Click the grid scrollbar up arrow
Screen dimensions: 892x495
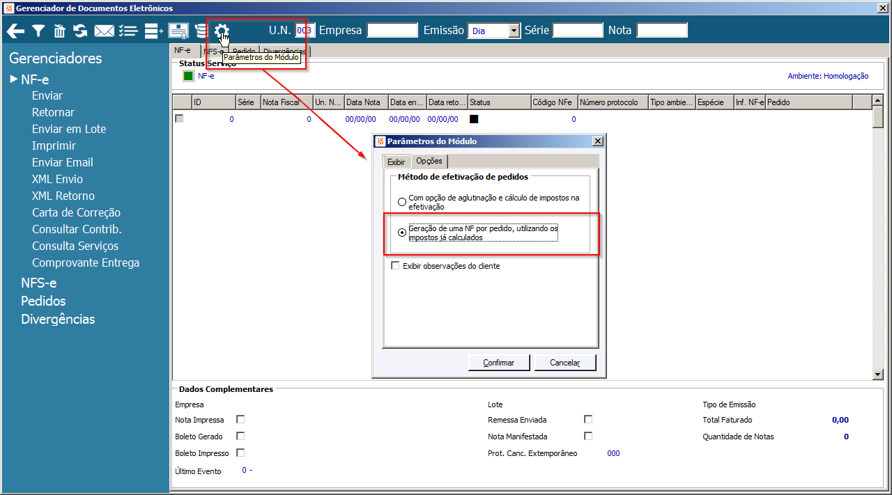click(878, 101)
